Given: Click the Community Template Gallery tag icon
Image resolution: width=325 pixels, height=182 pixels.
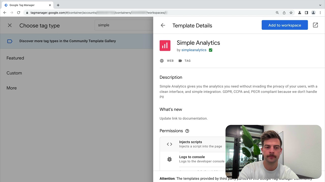Looking at the screenshot, I should (x=10, y=41).
